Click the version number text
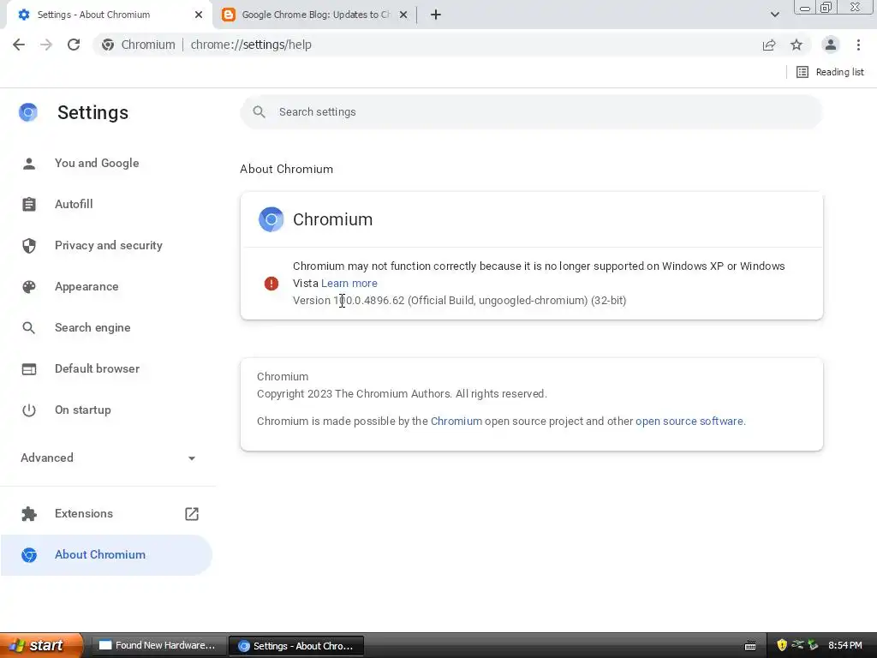This screenshot has height=658, width=877. pos(460,301)
